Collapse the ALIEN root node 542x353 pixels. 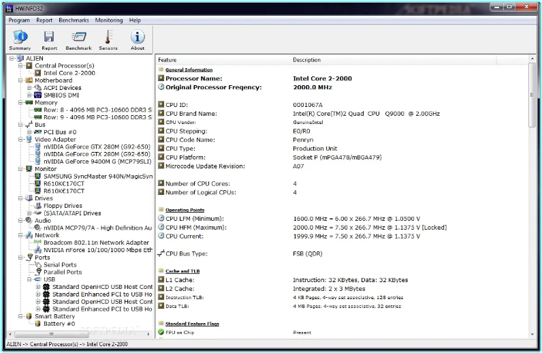(x=12, y=58)
